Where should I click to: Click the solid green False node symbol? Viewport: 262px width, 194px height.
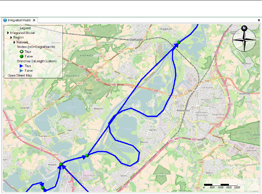click(22, 56)
